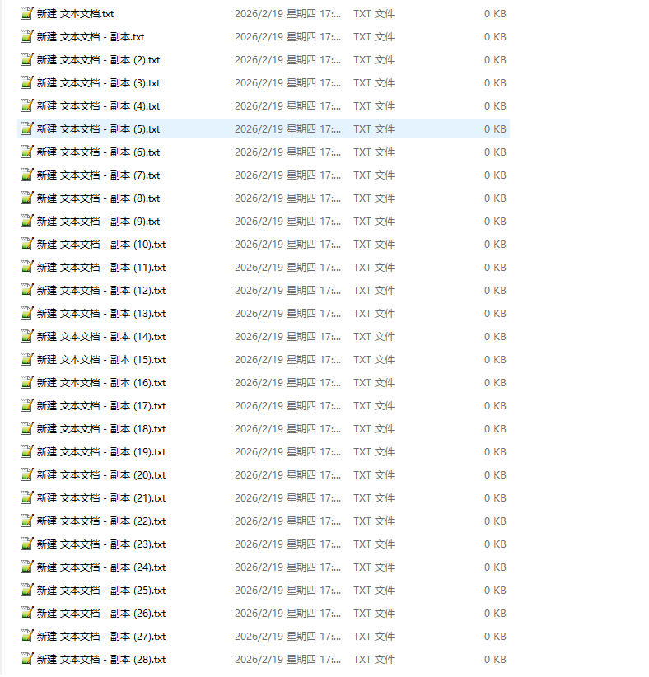649x677 pixels.
Task: Click icon of 副本 (14).txt file
Action: (27, 336)
